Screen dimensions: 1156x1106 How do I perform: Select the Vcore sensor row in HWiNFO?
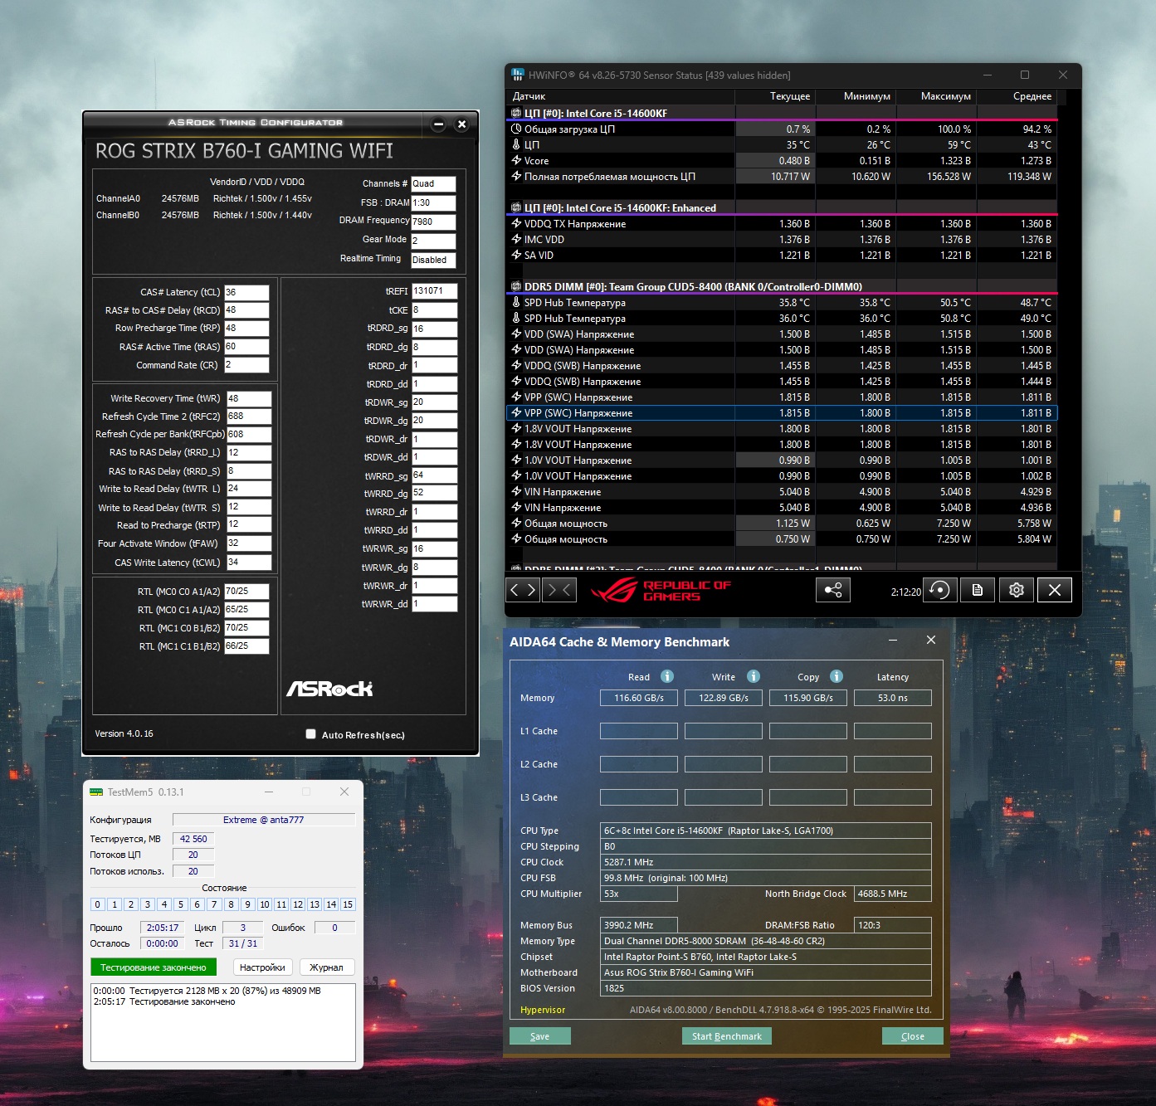pos(782,160)
